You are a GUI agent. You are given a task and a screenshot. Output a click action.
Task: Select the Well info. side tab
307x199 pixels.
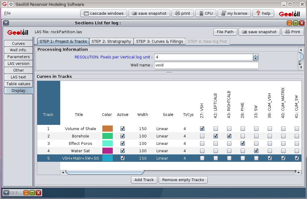pos(18,50)
